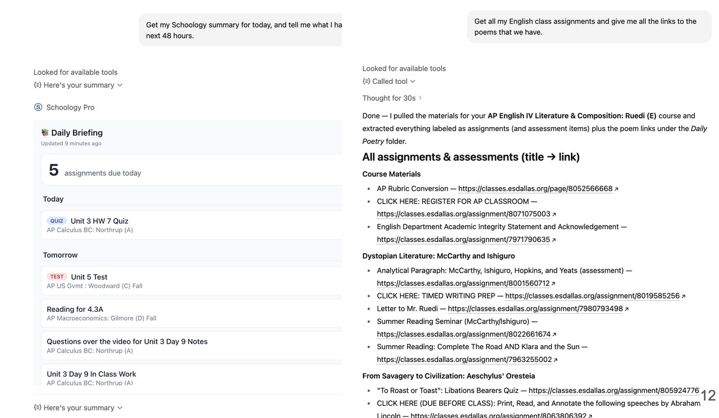Viewport: 719px width, 418px height.
Task: Click external-link arrow after assignment/8001560712 URL
Action: (x=554, y=284)
